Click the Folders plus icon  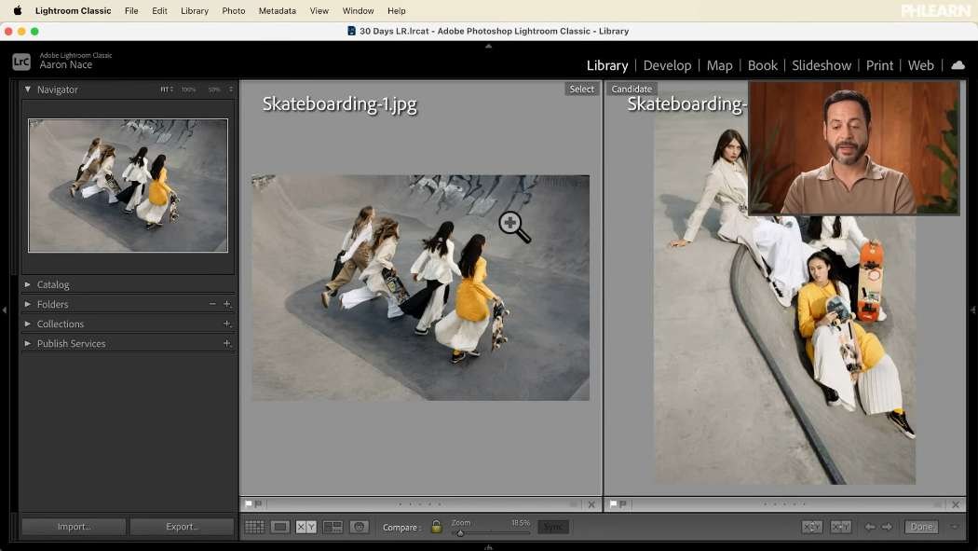coord(227,304)
